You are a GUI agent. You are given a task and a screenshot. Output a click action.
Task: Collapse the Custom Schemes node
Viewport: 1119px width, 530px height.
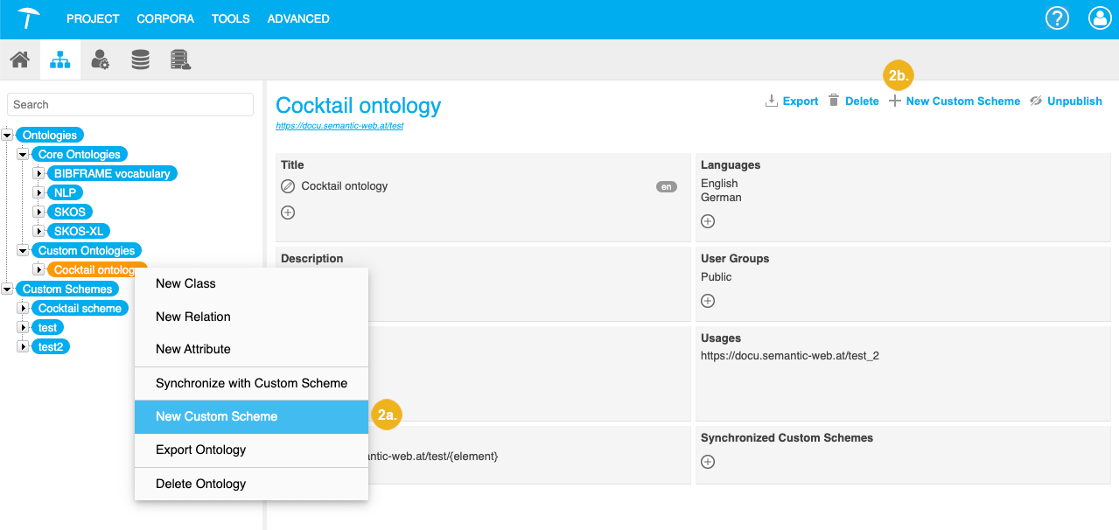tap(7, 289)
